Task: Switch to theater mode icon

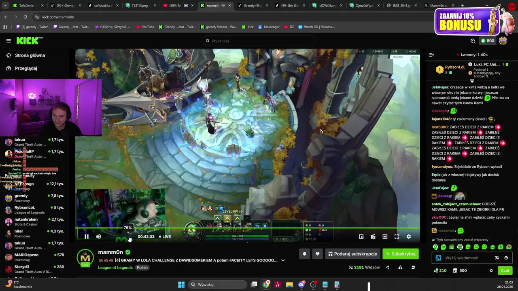Action: coord(385,236)
